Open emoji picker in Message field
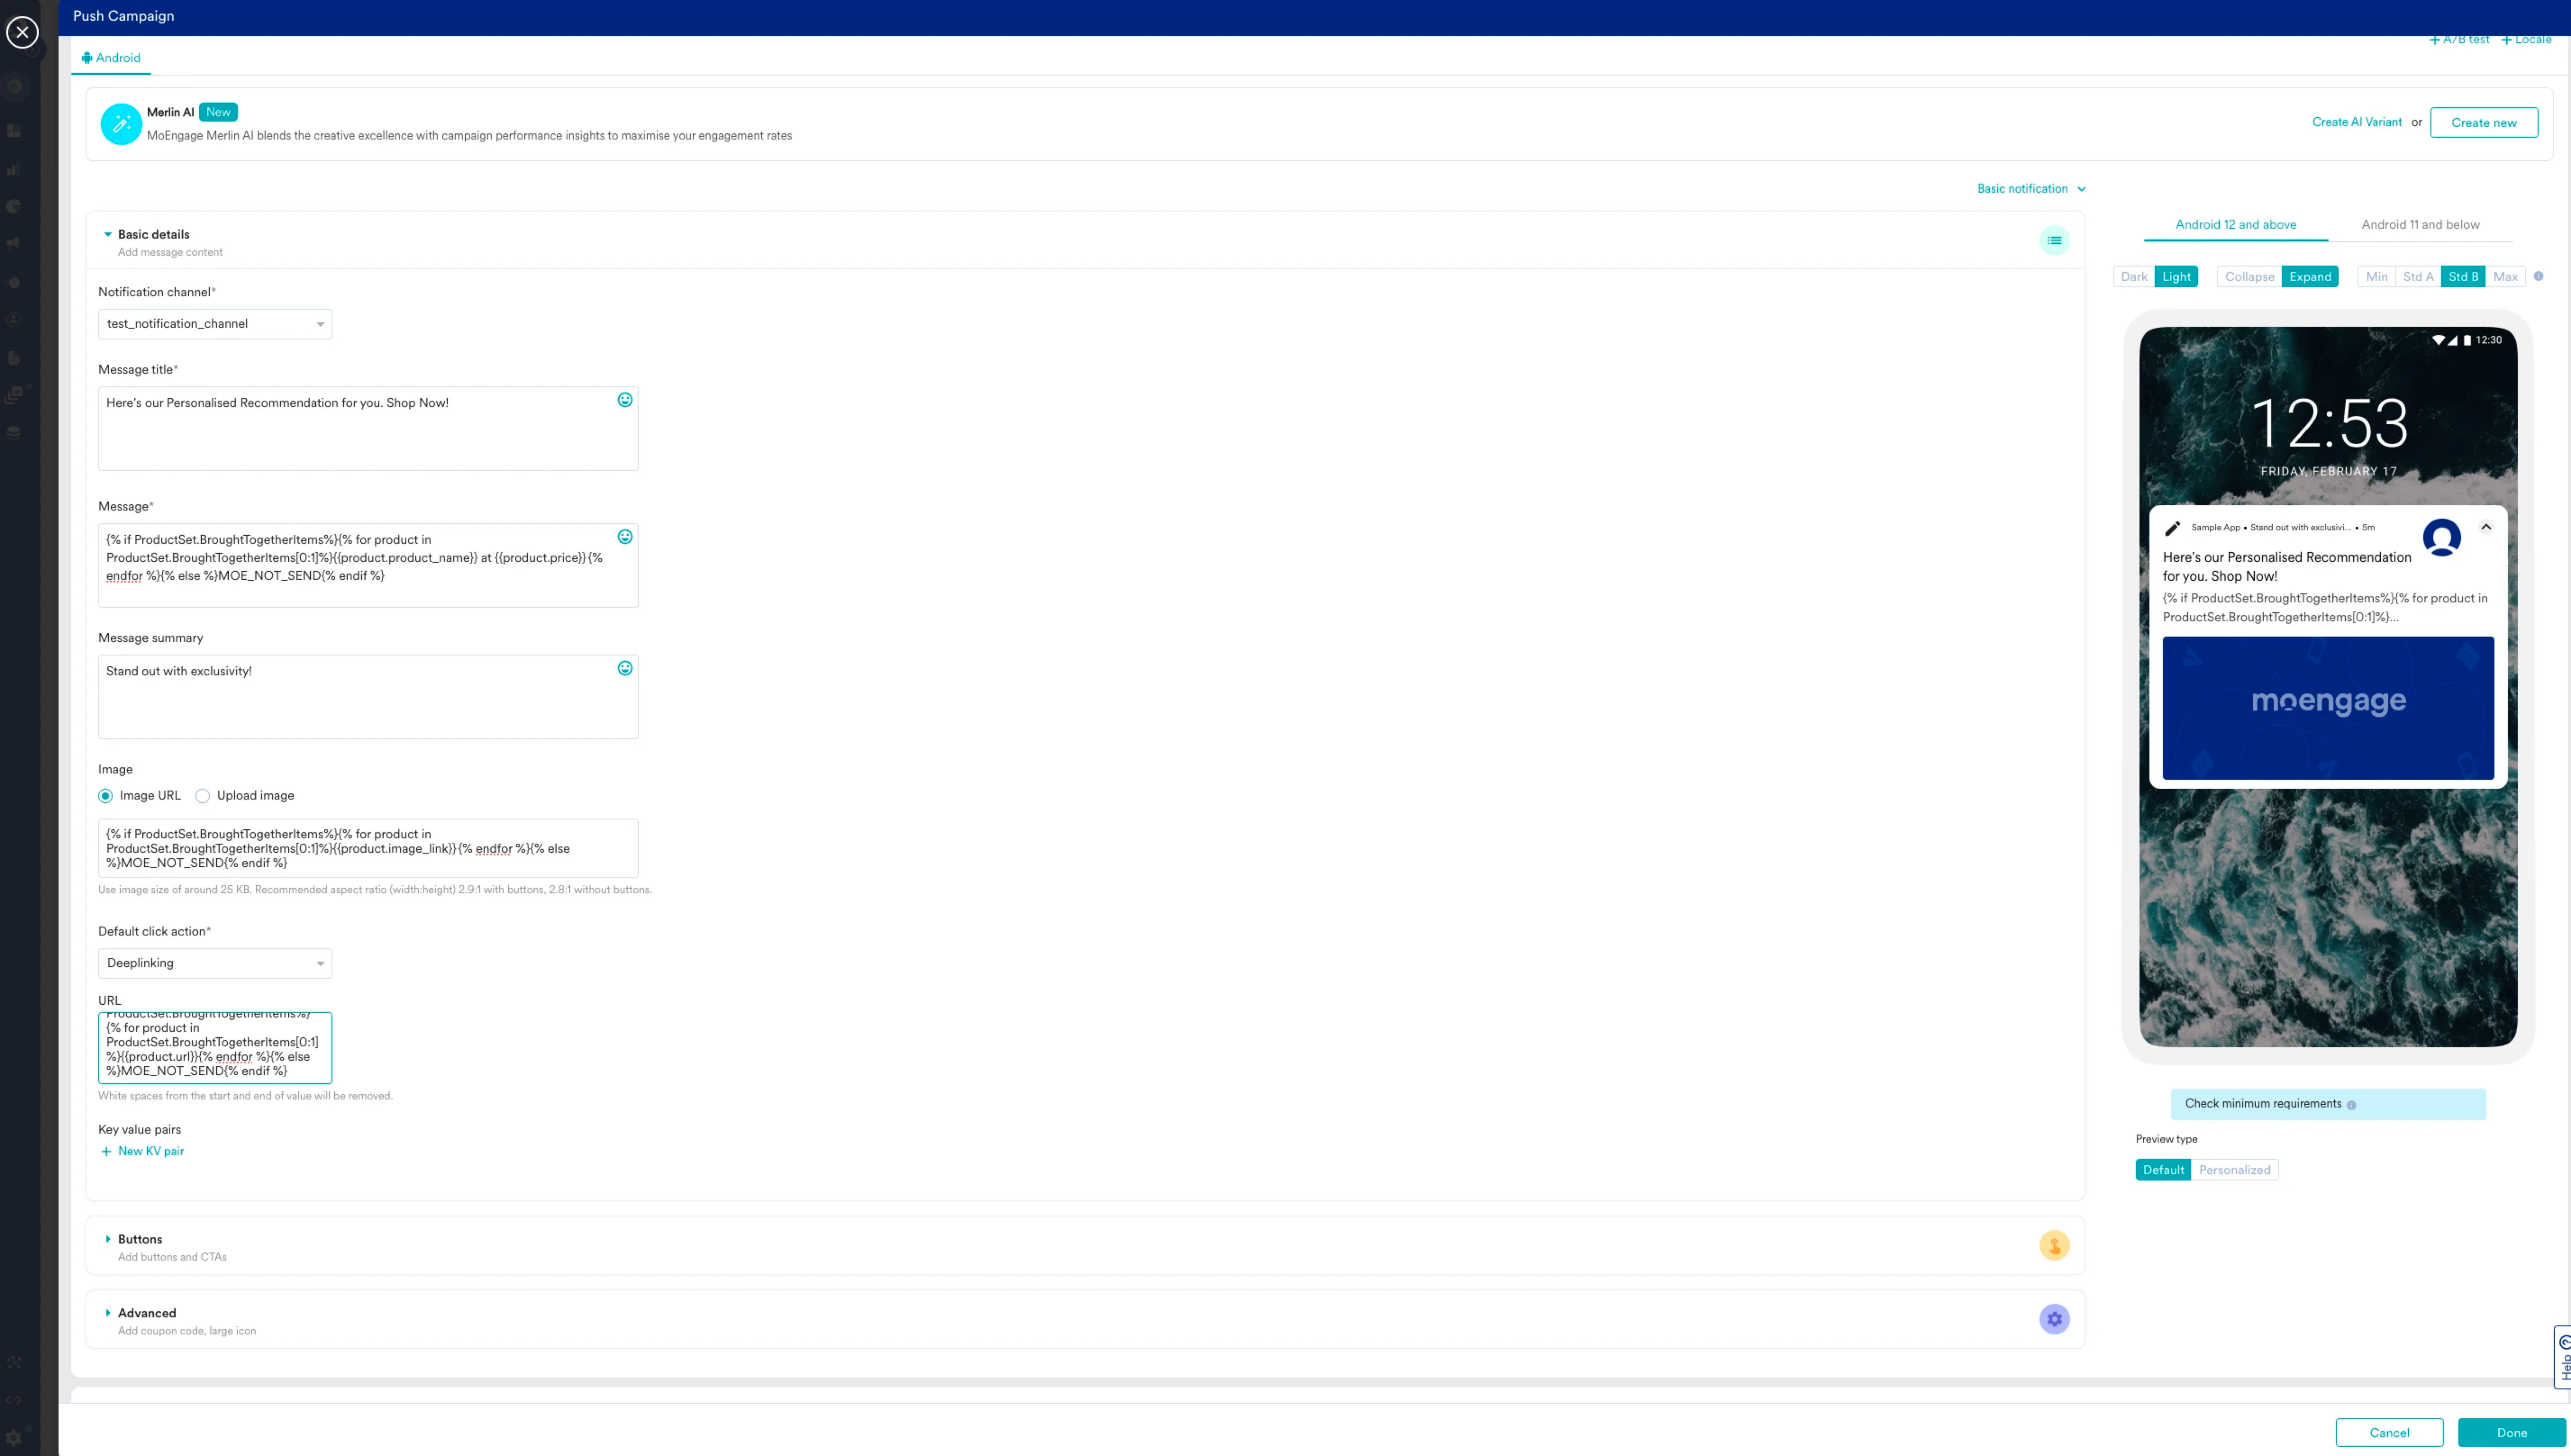This screenshot has height=1456, width=2571. tap(624, 537)
